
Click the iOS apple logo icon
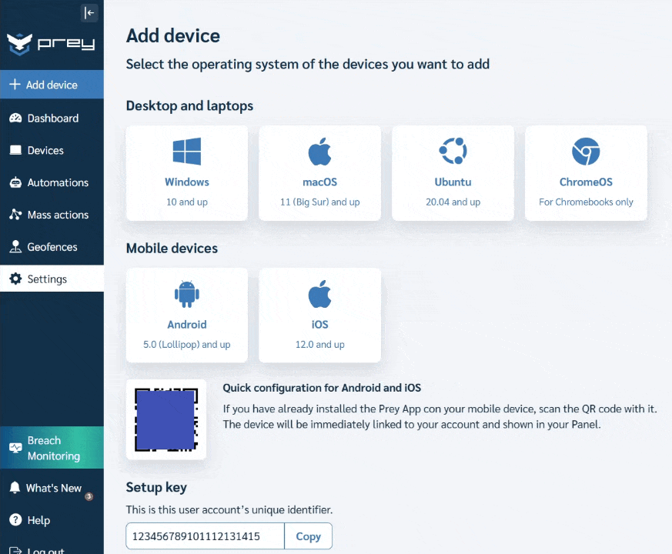319,294
